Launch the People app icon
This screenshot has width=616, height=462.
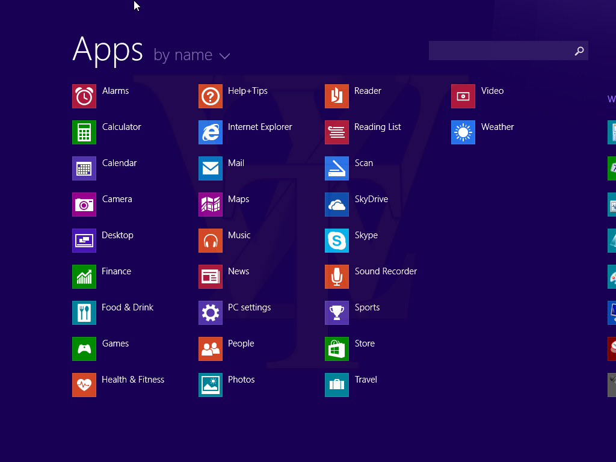[211, 349]
